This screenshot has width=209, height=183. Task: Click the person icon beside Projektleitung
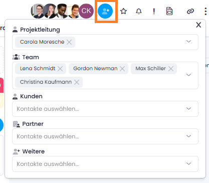click(15, 30)
